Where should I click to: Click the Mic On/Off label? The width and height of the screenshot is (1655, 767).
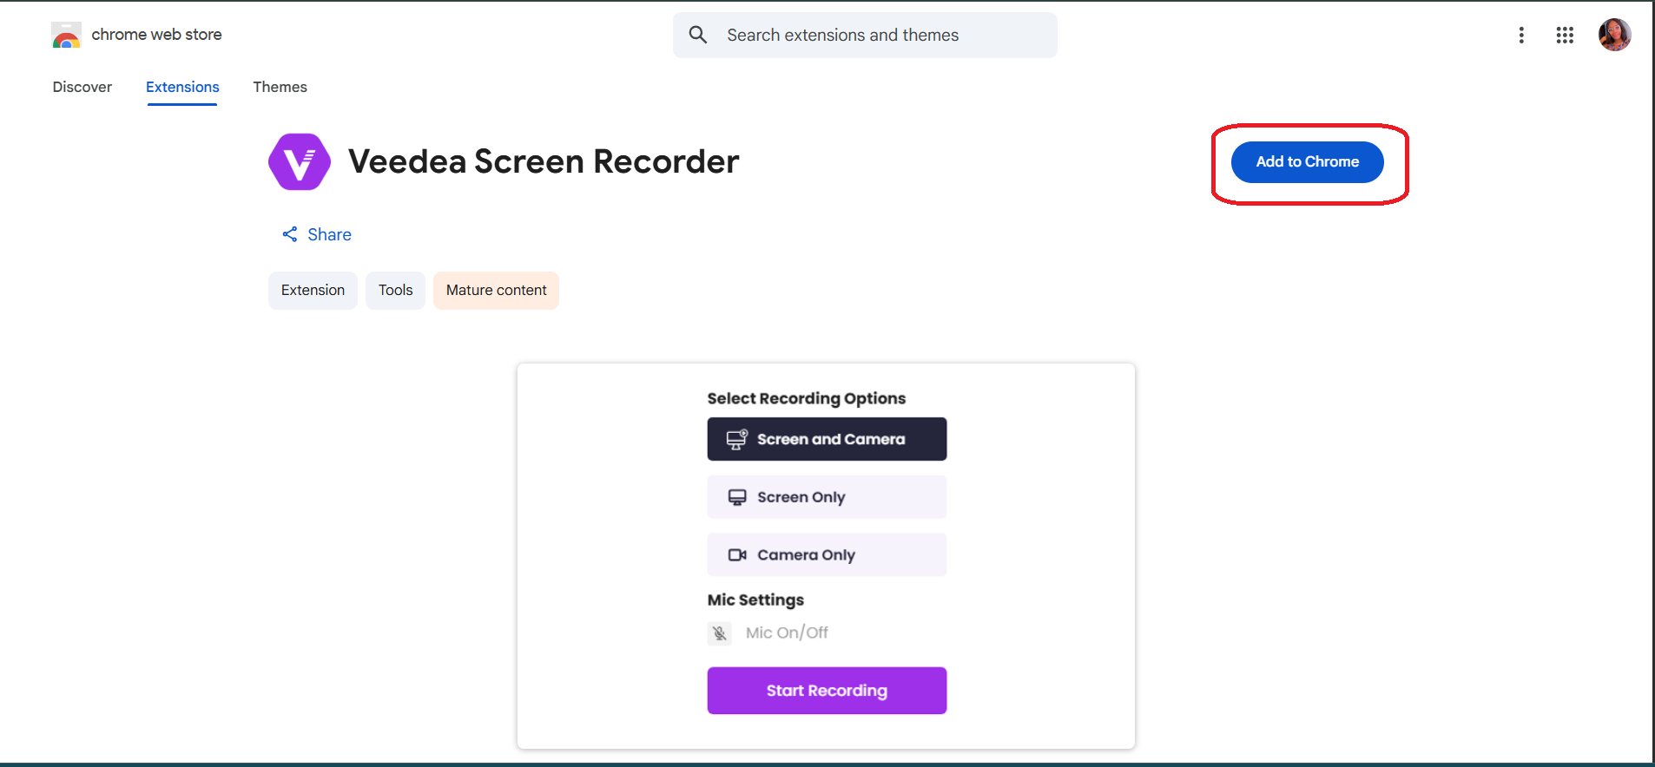pos(787,633)
